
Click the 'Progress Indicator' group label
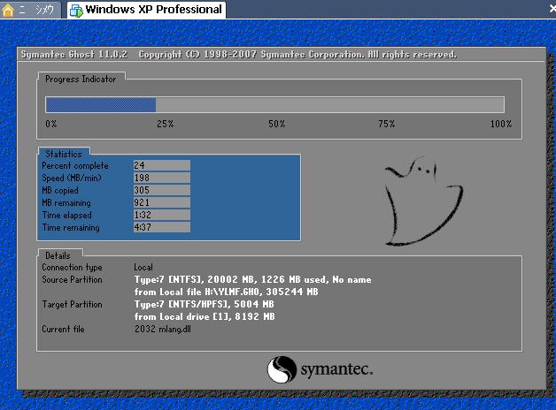point(81,80)
